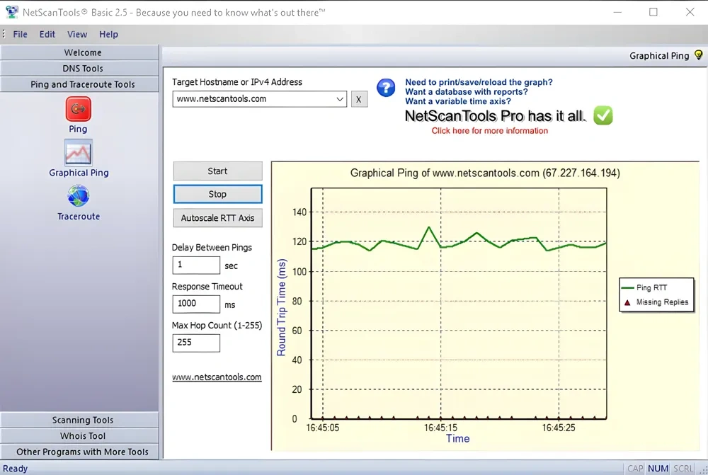
Task: Expand the Whois Tool section
Action: [79, 436]
